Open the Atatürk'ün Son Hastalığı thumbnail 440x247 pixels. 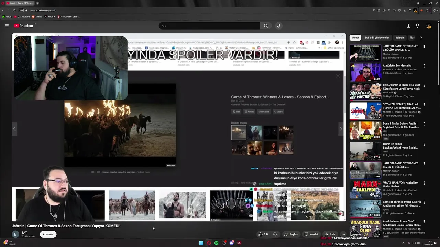[x=365, y=72]
